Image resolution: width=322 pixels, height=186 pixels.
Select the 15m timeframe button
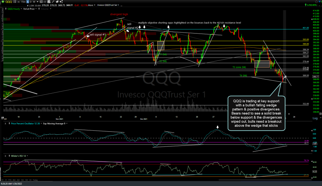(23, 2)
